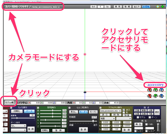Click the 再生 play button
Image resolution: width=167 pixels, height=134 pixels.
(x=138, y=124)
